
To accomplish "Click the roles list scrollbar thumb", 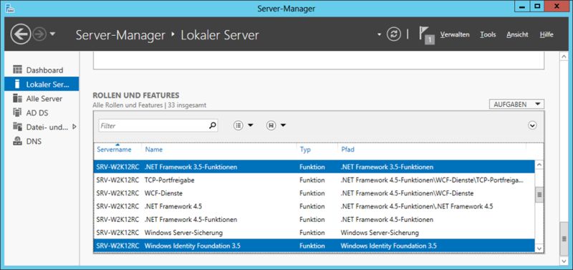I will coord(539,194).
